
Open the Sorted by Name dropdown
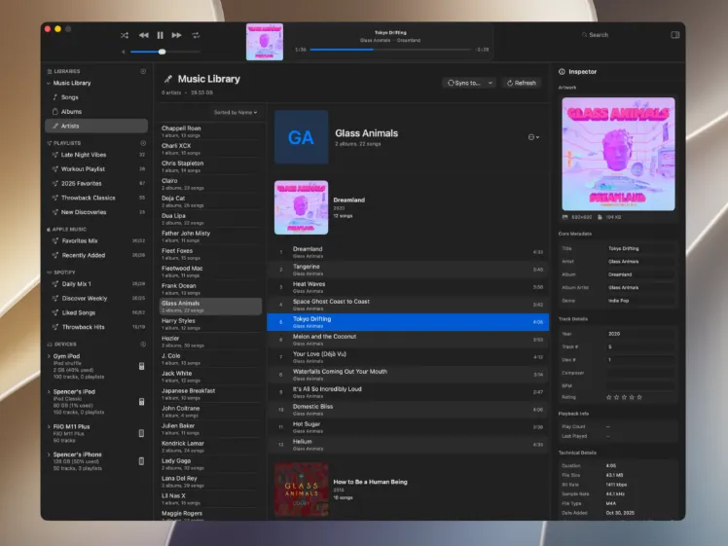point(236,112)
